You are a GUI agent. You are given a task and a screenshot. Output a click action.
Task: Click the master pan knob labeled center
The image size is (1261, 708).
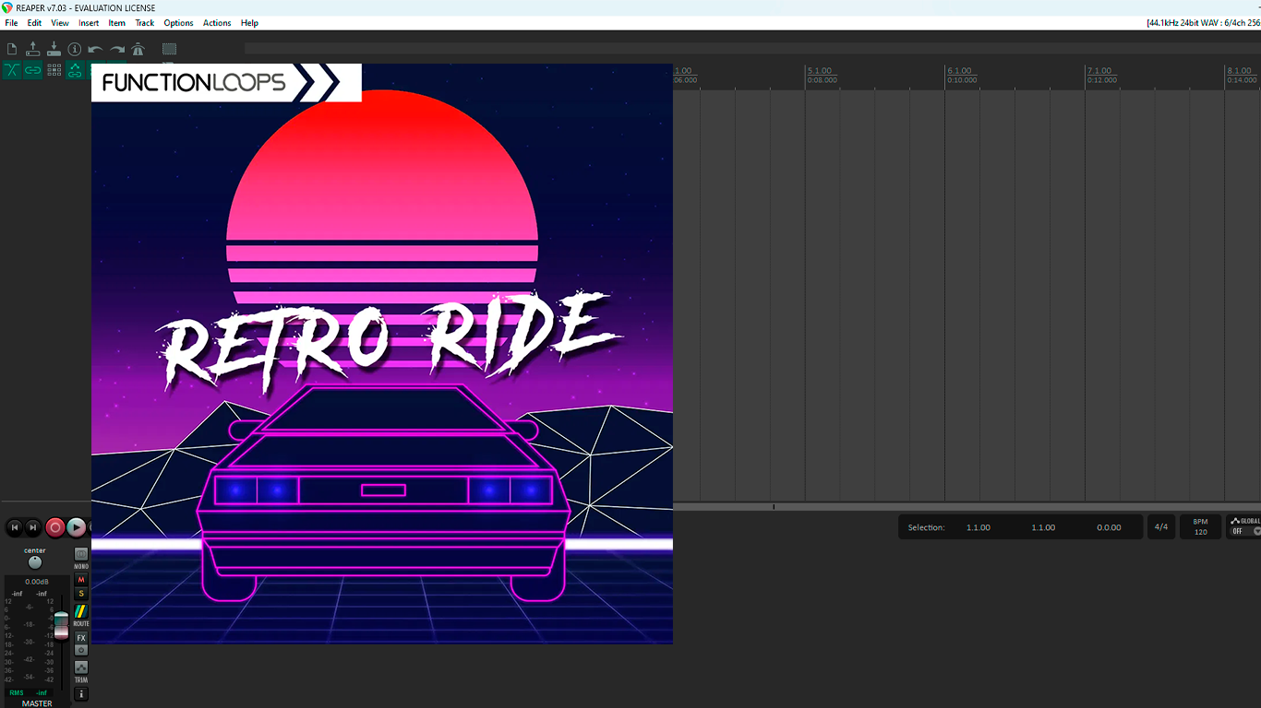click(35, 562)
